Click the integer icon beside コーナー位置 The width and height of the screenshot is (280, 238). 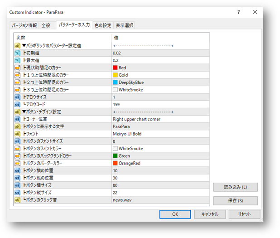(x=17, y=119)
